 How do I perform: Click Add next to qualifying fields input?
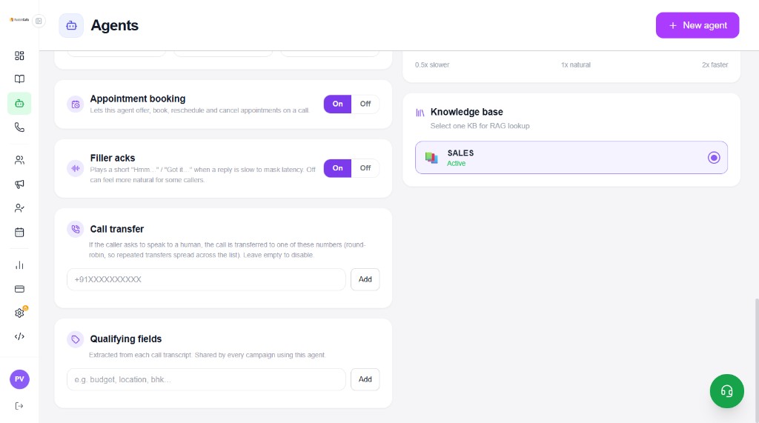click(x=365, y=379)
